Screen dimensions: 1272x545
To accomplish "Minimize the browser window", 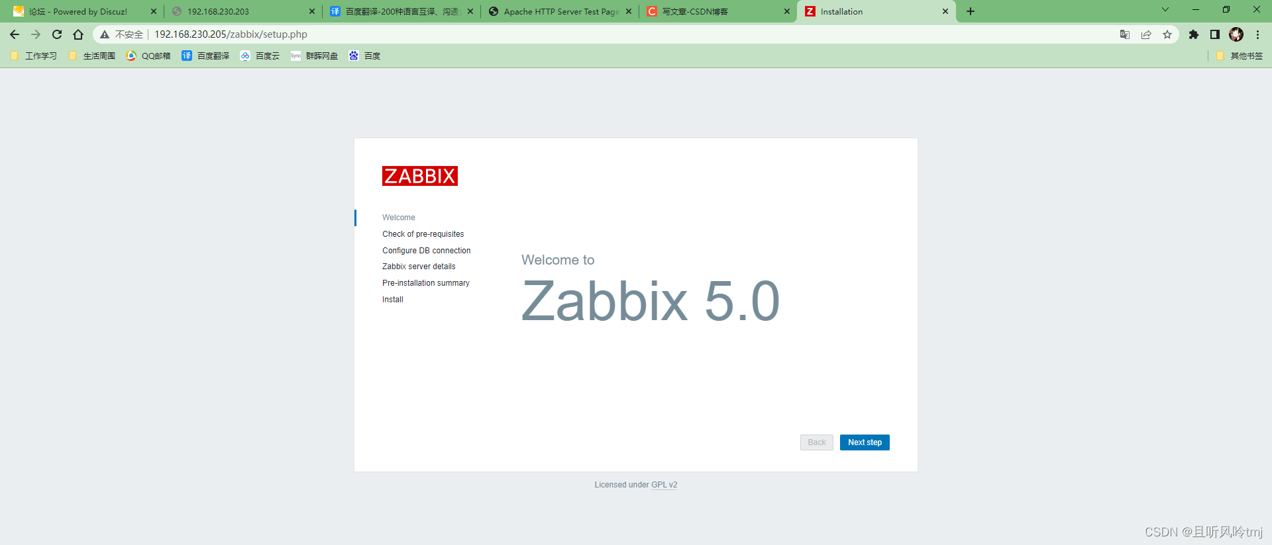I will (1196, 9).
